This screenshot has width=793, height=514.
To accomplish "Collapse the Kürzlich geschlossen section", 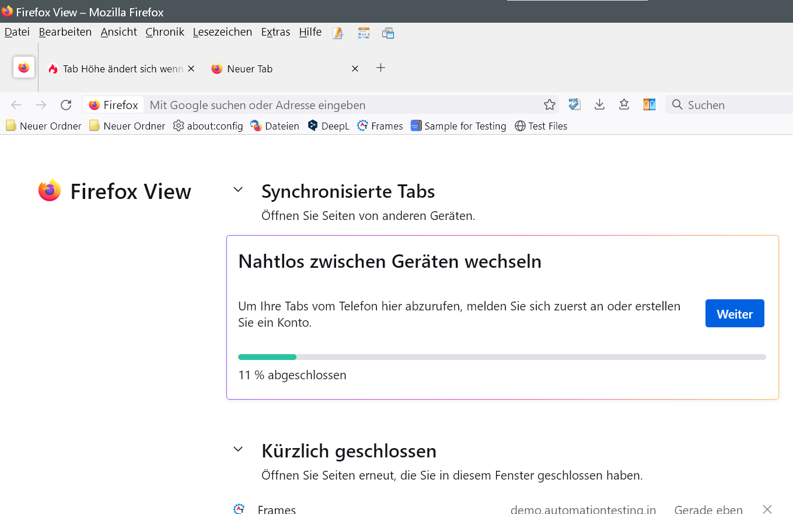I will tap(238, 449).
